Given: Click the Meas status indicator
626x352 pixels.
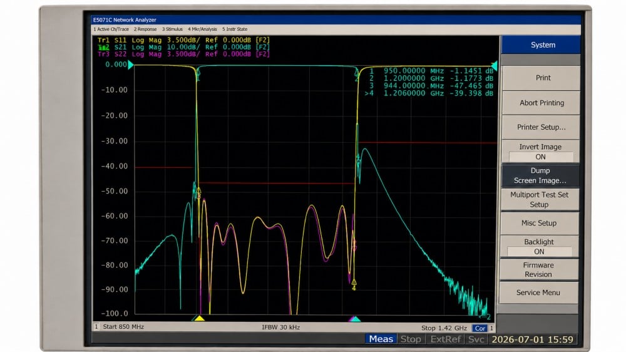Looking at the screenshot, I should [381, 339].
